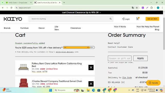Click the ESP LAA language indicator
The image size is (165, 93).
click(x=137, y=90)
